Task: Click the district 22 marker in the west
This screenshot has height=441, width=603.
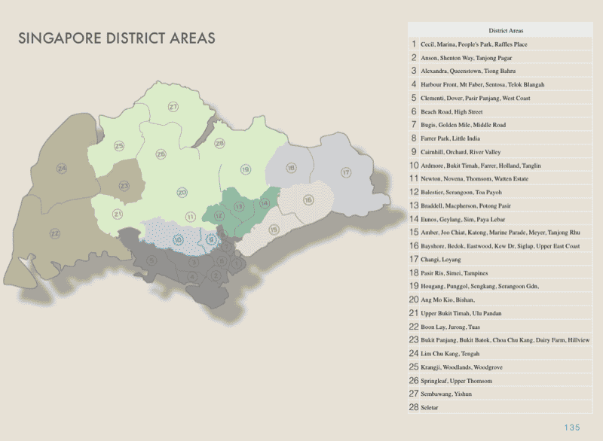Action: tap(55, 234)
